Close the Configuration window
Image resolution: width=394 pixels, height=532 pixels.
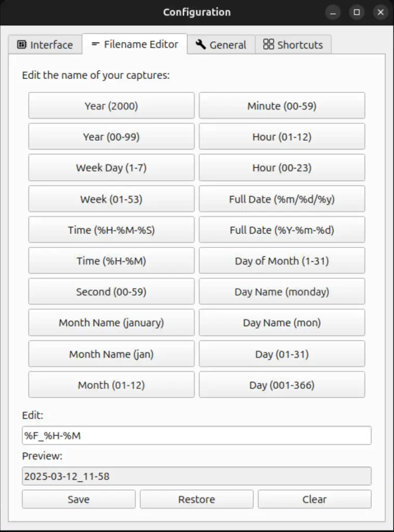coord(381,12)
